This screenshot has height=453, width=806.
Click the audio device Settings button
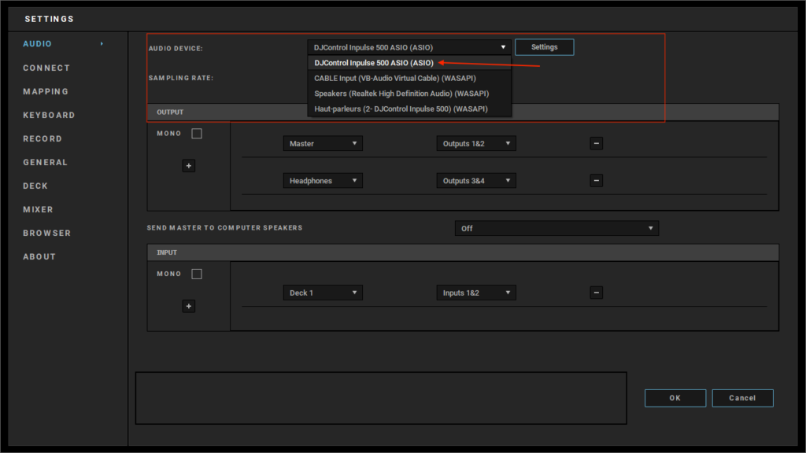tap(544, 47)
